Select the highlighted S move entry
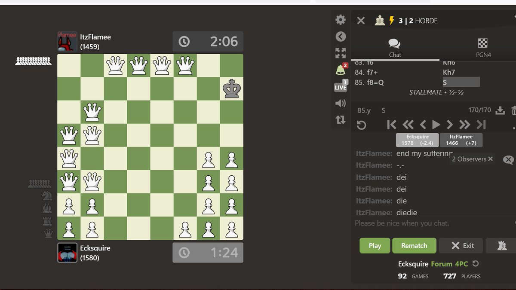 tap(461, 82)
